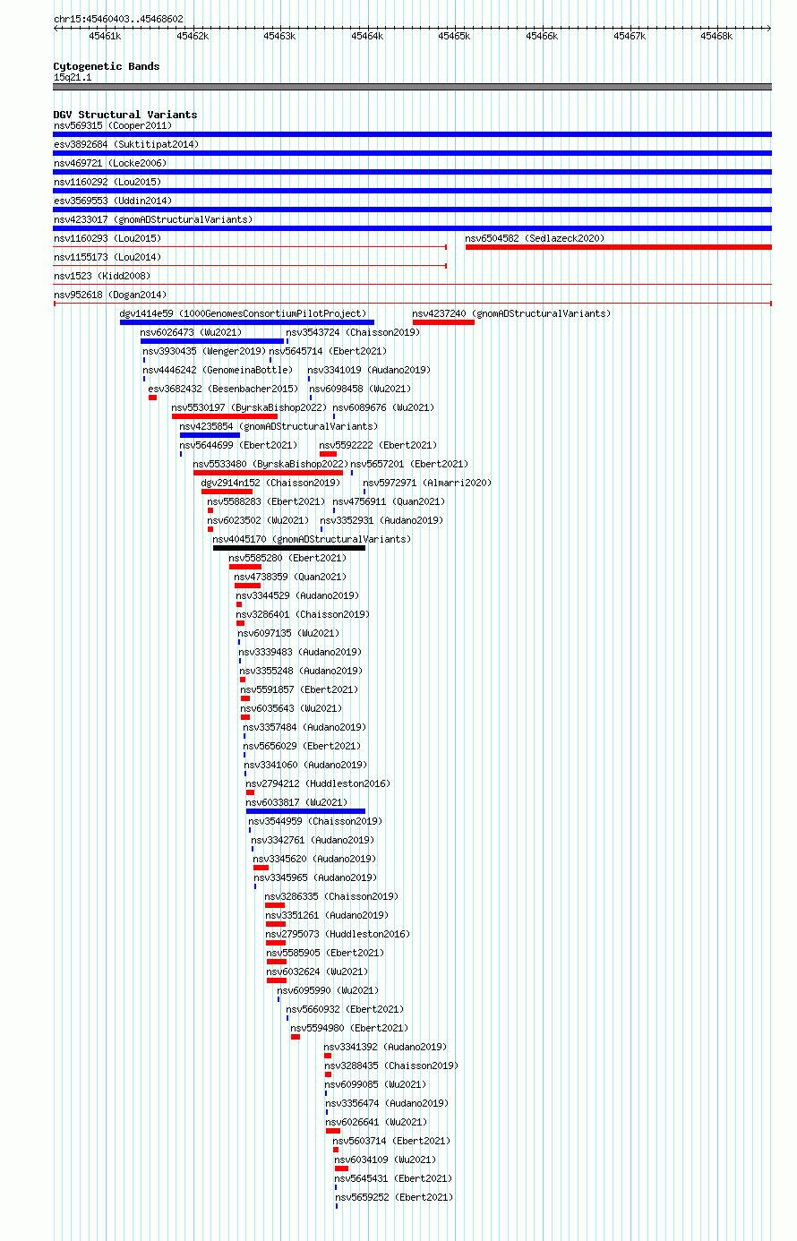
Task: Click nsv5591857 (Ebert2021) label
Action: tap(299, 690)
